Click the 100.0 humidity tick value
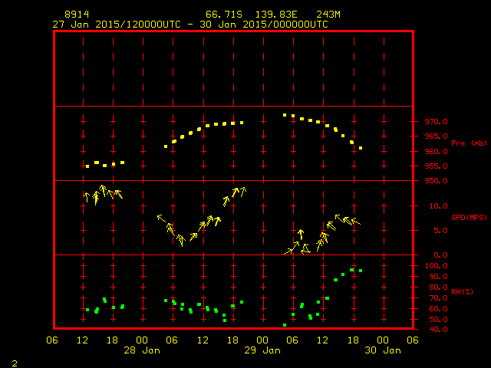 point(434,266)
